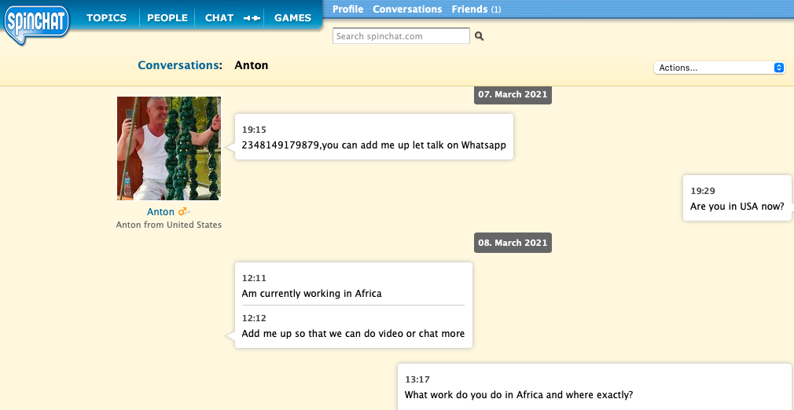Click the message 'Add me up so that we can do video'
This screenshot has width=794, height=410.
tap(353, 334)
